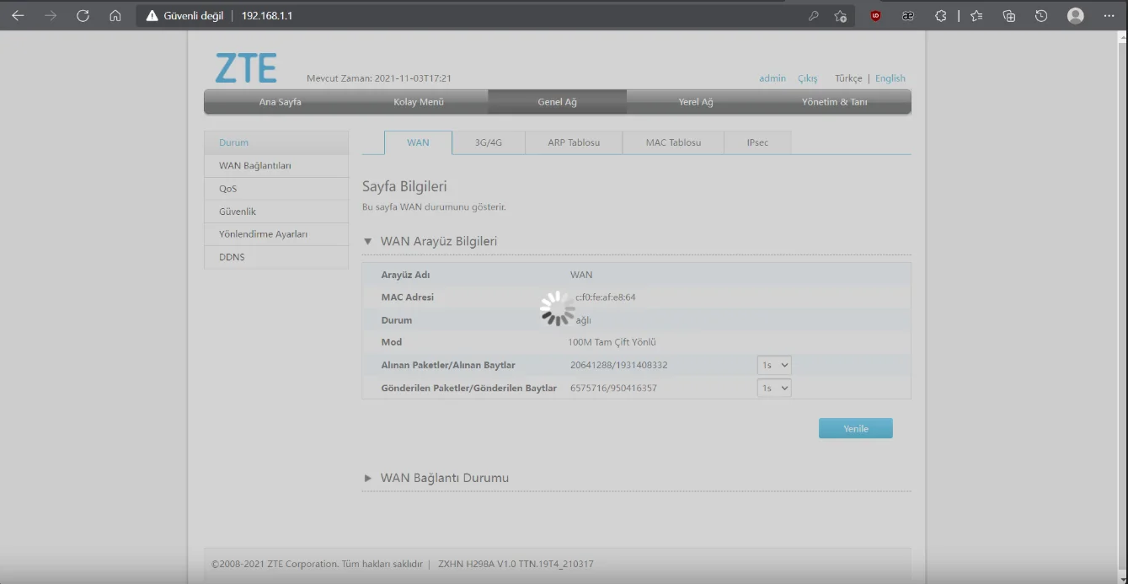Switch language to Türkçe
Image resolution: width=1128 pixels, height=584 pixels.
(x=848, y=78)
